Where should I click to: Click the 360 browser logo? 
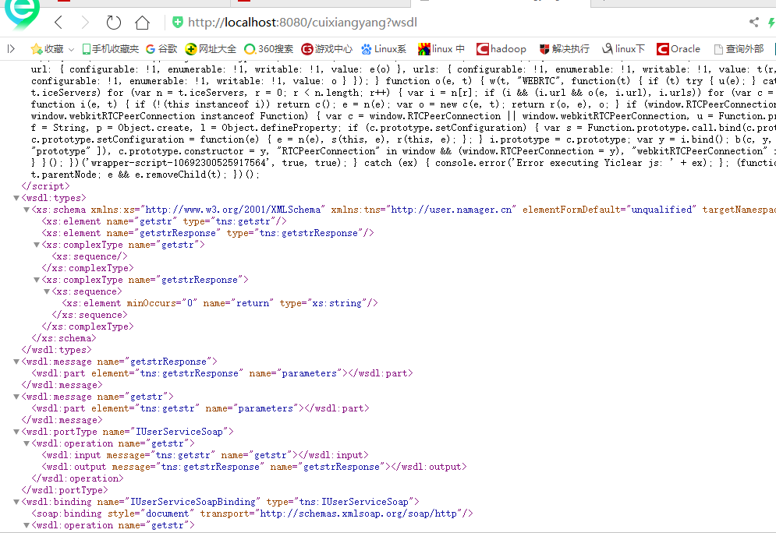pos(21,12)
